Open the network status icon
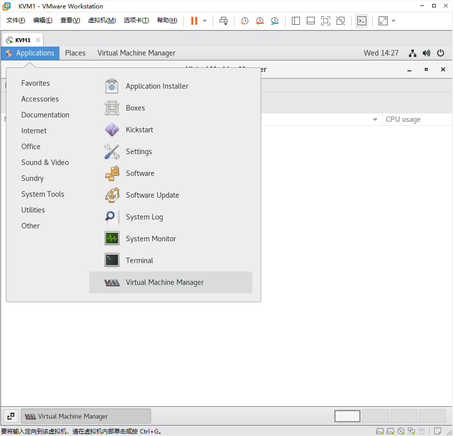The width and height of the screenshot is (453, 436). [x=412, y=53]
